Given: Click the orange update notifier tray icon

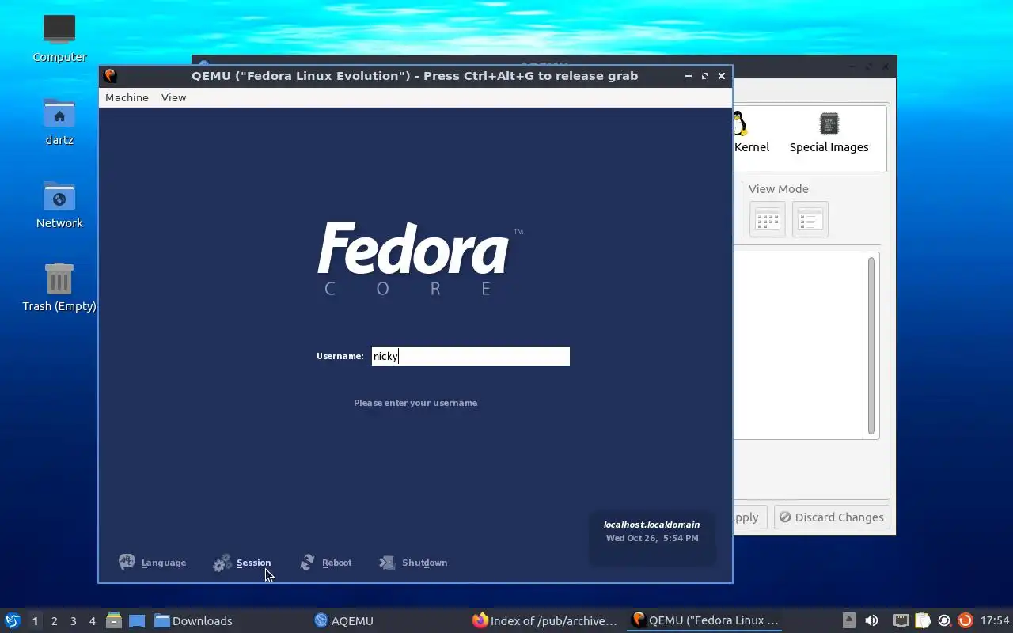Looking at the screenshot, I should point(965,621).
